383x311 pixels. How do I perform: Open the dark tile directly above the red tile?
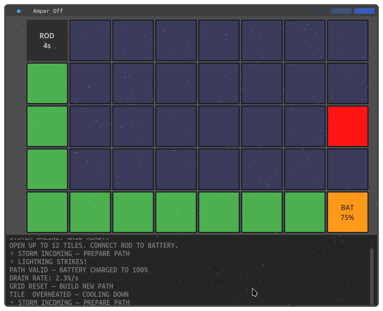tap(348, 83)
